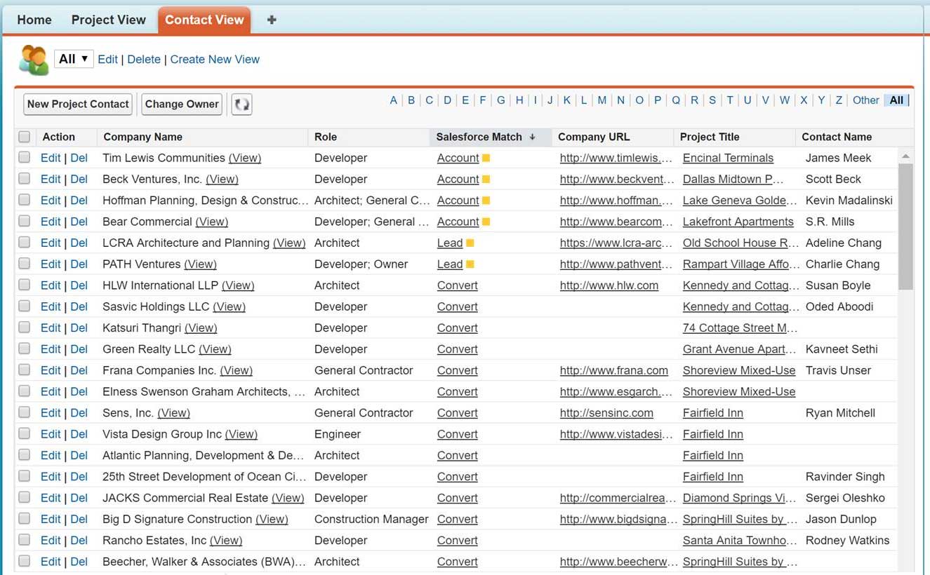Toggle the select-all checkbox in header
This screenshot has width=930, height=575.
pos(25,137)
